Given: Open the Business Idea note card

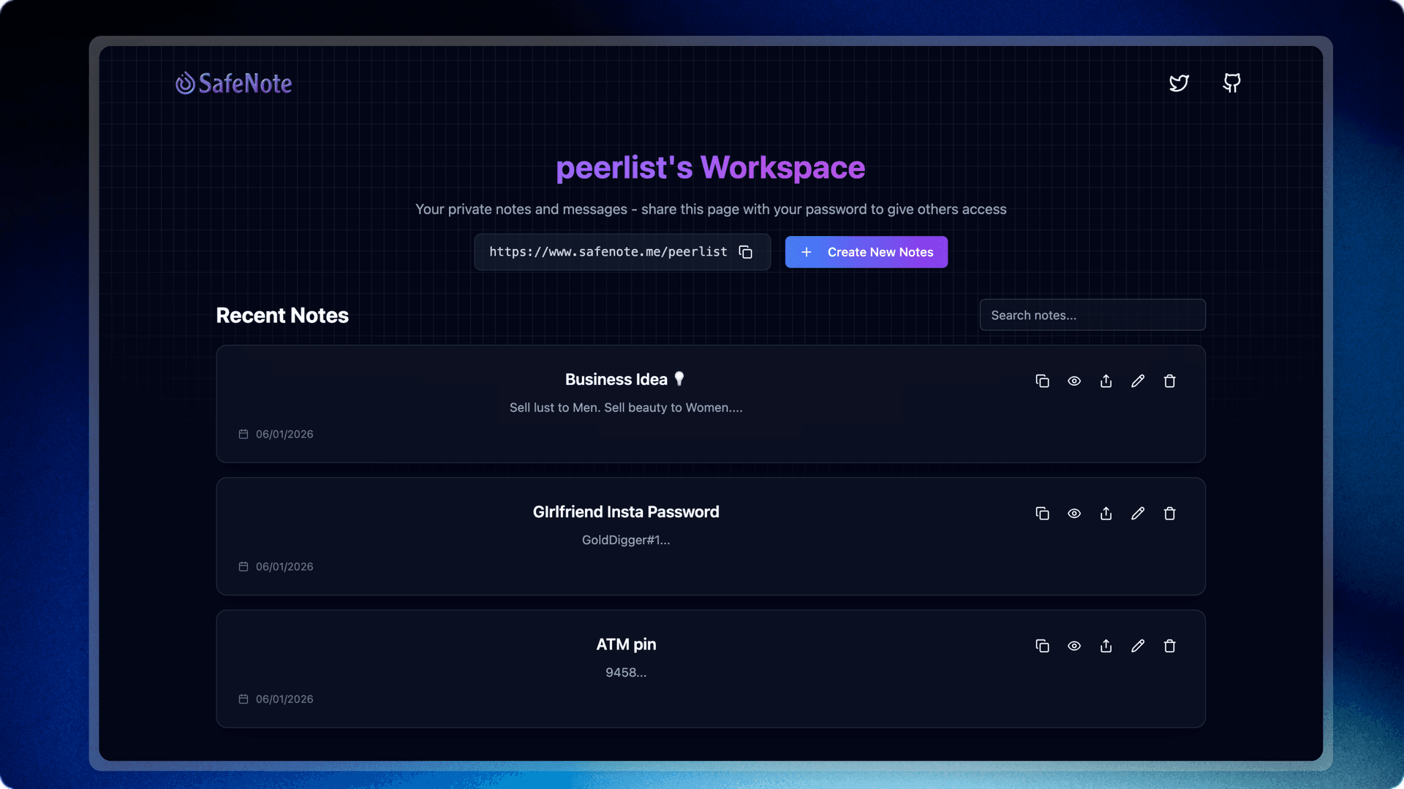Looking at the screenshot, I should 625,378.
